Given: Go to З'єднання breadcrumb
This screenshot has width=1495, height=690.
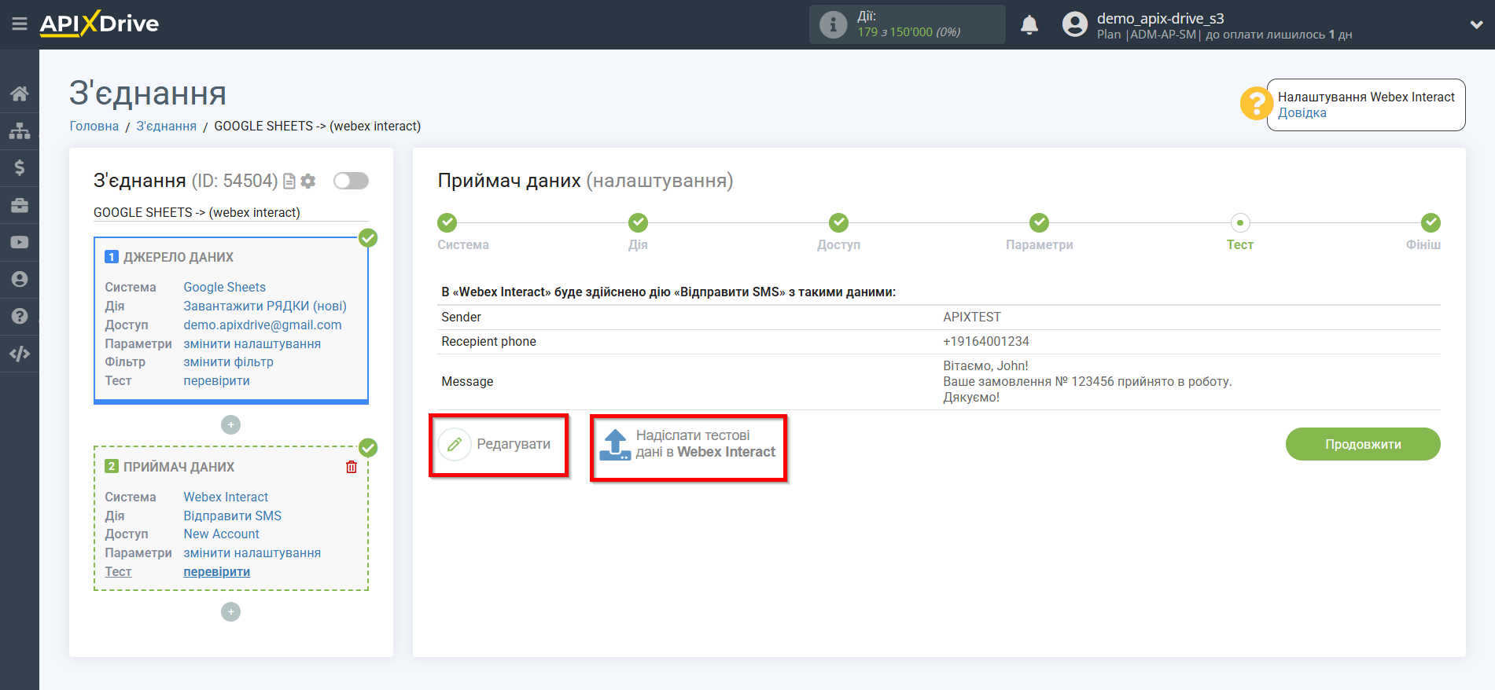Looking at the screenshot, I should pos(167,127).
